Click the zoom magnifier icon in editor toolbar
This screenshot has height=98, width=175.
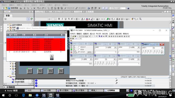point(140,19)
